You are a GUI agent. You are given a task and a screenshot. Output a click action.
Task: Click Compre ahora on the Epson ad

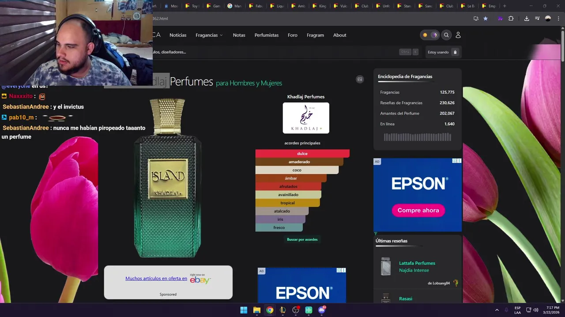click(418, 210)
